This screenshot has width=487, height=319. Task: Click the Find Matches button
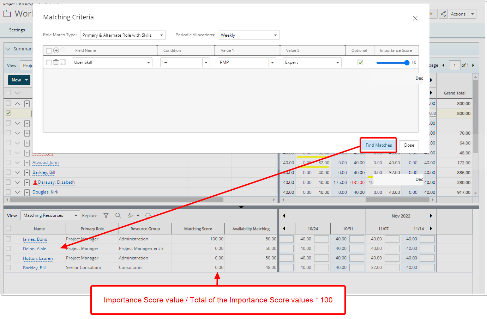click(379, 145)
